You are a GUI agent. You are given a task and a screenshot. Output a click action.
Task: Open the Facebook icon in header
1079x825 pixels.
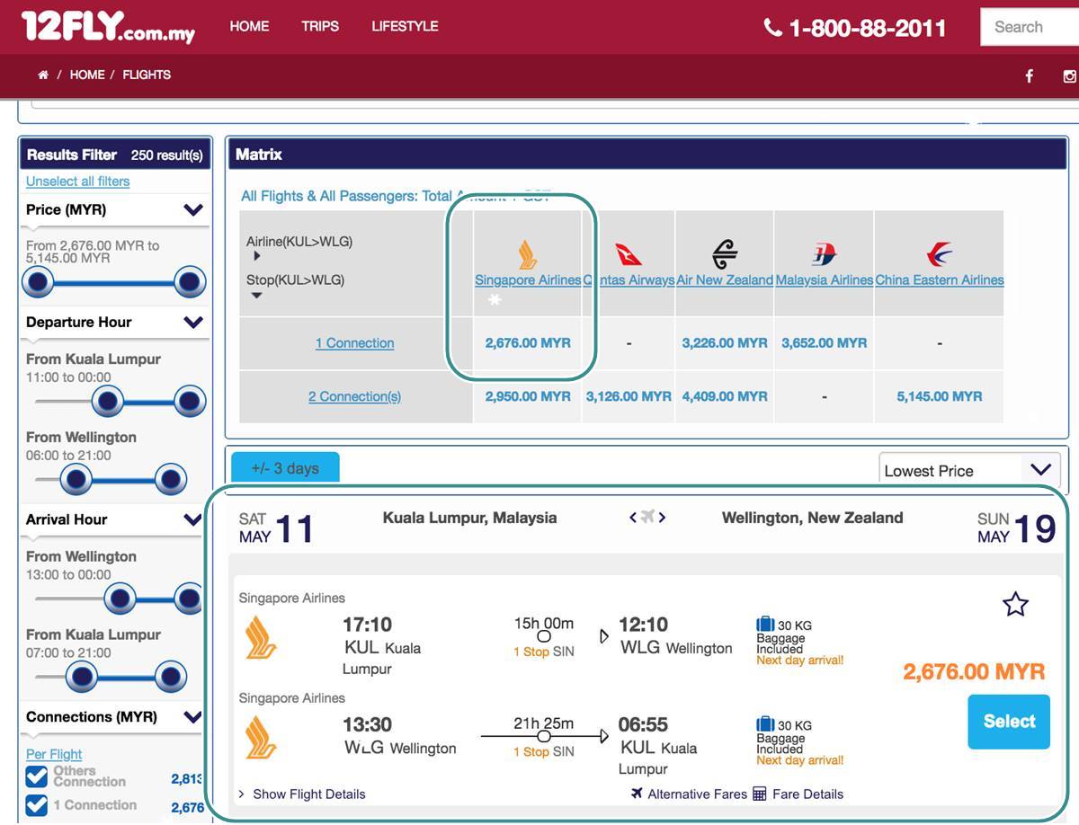1030,76
